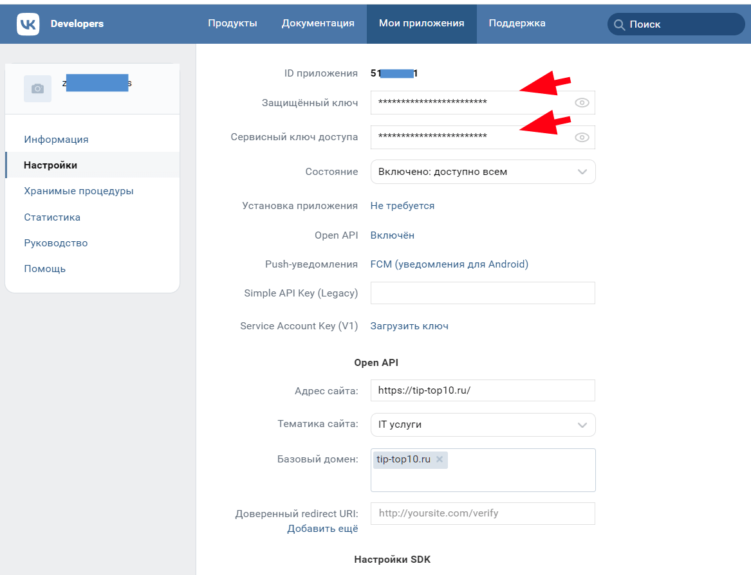The height and width of the screenshot is (575, 751).
Task: Switch to the Мои приложения tab
Action: coord(422,23)
